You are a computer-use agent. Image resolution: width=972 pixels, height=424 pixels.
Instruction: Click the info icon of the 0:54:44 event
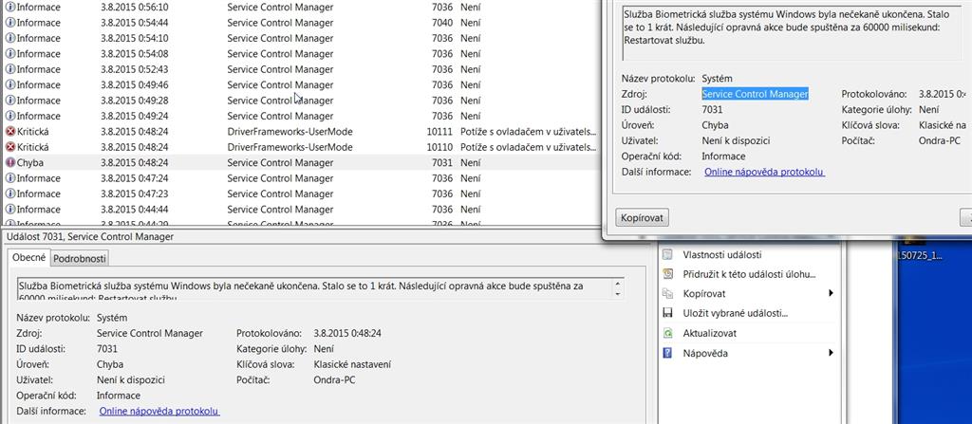[x=9, y=23]
